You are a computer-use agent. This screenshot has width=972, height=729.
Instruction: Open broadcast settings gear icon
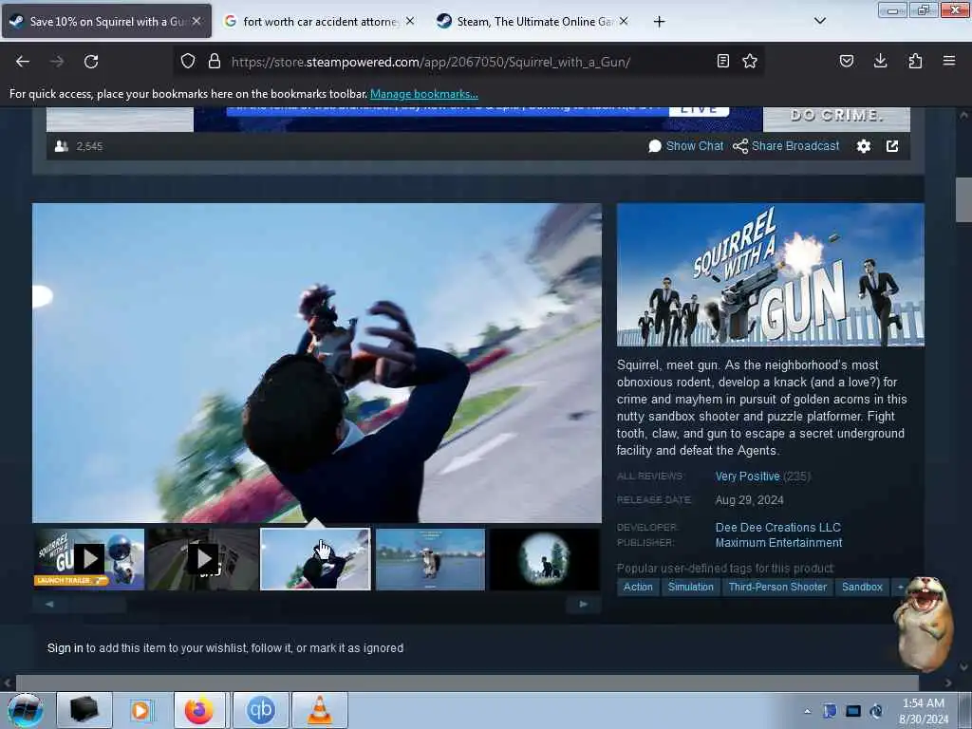point(864,146)
